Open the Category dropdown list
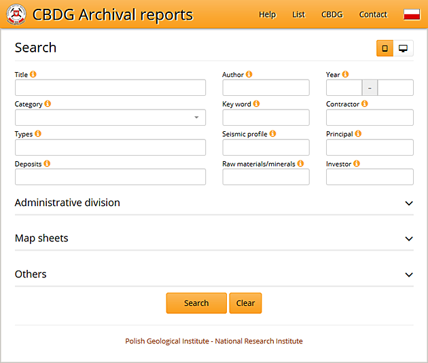428x363 pixels. tap(110, 118)
